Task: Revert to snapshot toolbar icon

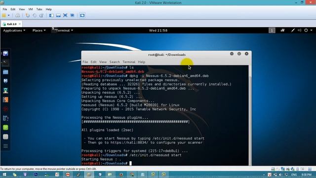Action: 35,15
